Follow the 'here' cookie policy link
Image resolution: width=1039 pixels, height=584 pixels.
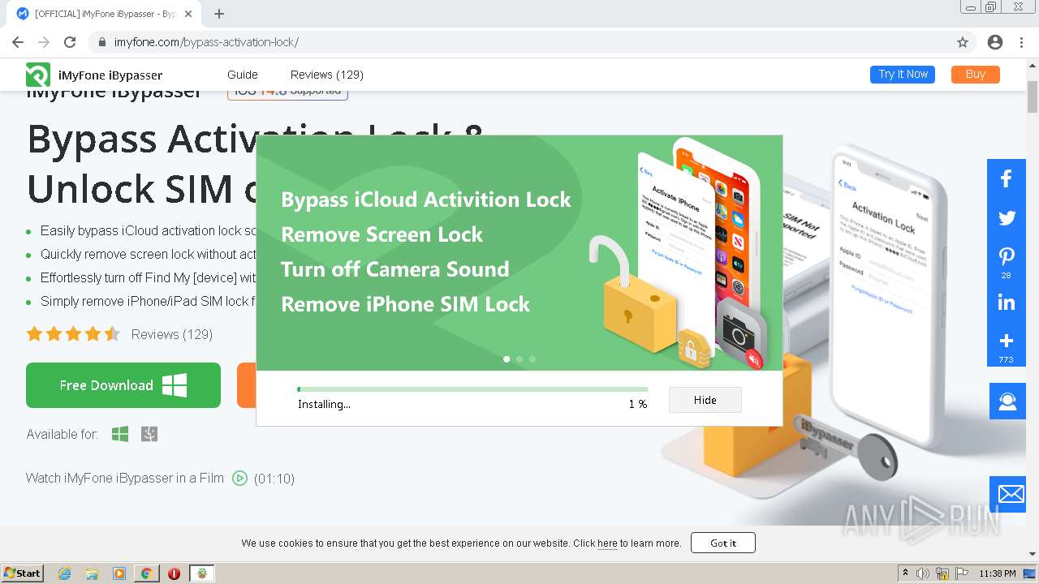click(607, 543)
